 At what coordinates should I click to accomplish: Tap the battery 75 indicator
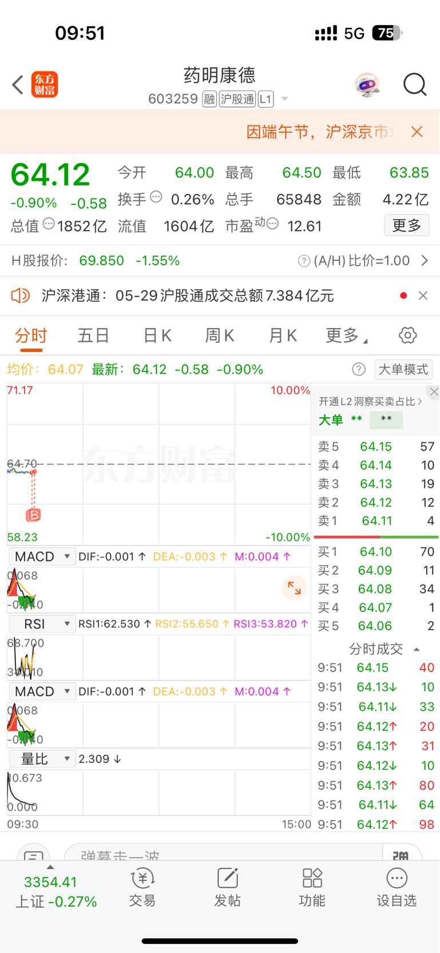tap(387, 33)
